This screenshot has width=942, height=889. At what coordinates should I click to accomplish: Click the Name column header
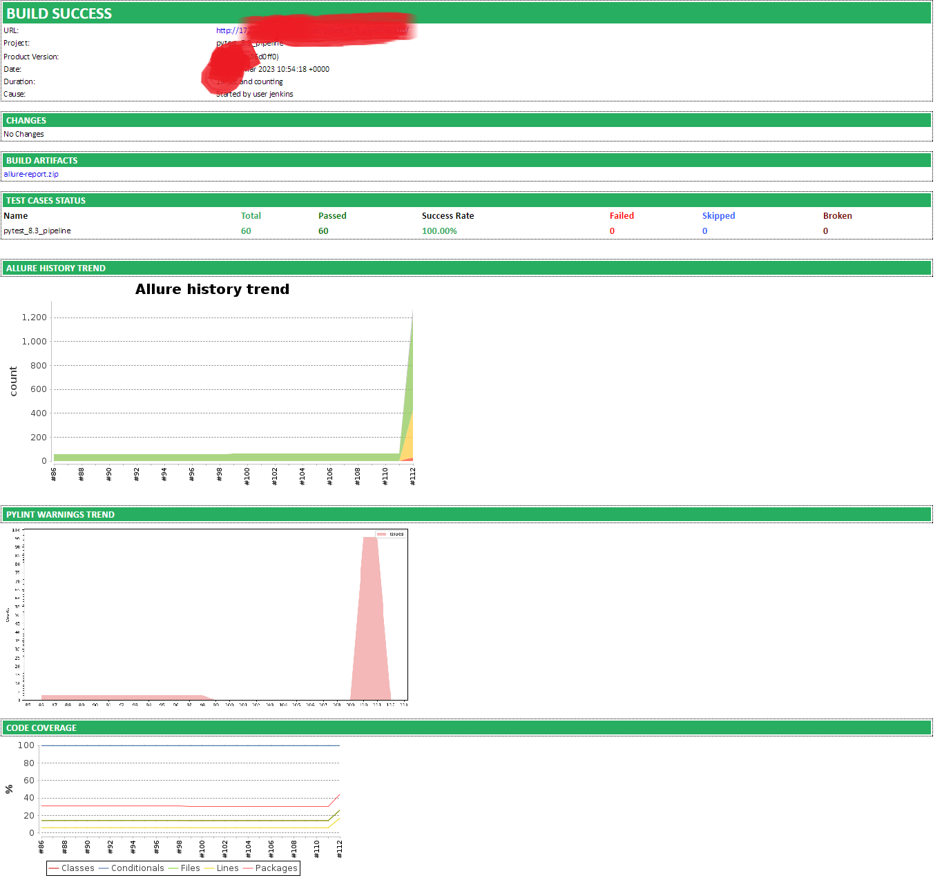tap(16, 215)
